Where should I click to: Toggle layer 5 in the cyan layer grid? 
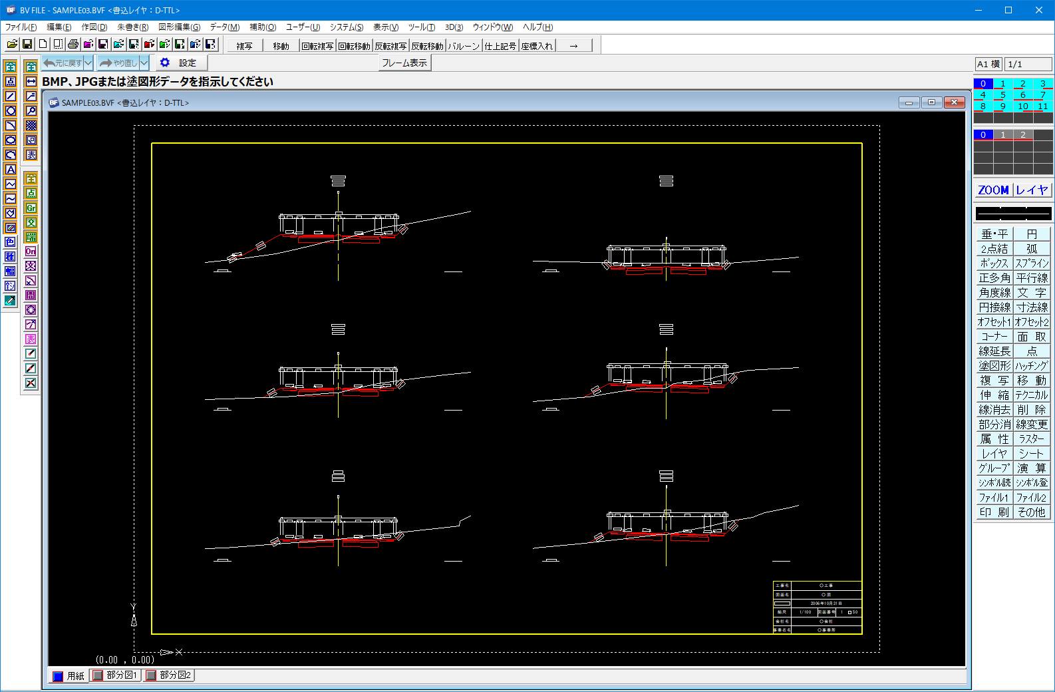click(1002, 95)
